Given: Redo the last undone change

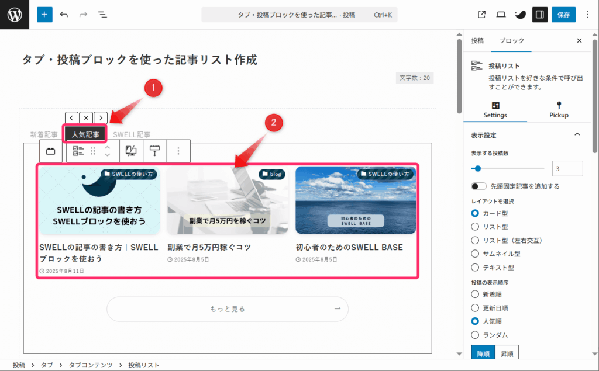Looking at the screenshot, I should (83, 15).
